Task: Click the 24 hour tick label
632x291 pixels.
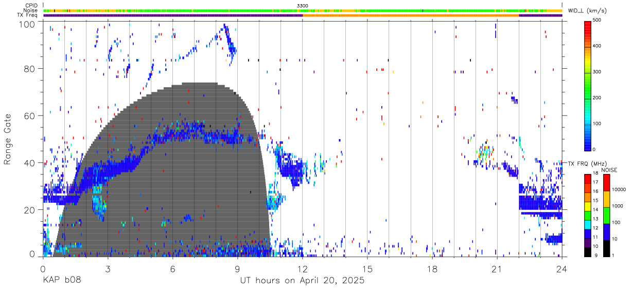Action: click(562, 268)
